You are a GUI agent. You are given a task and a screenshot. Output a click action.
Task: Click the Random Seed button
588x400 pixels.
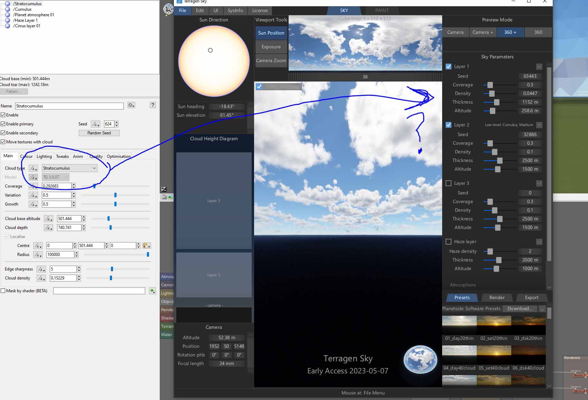tap(99, 133)
